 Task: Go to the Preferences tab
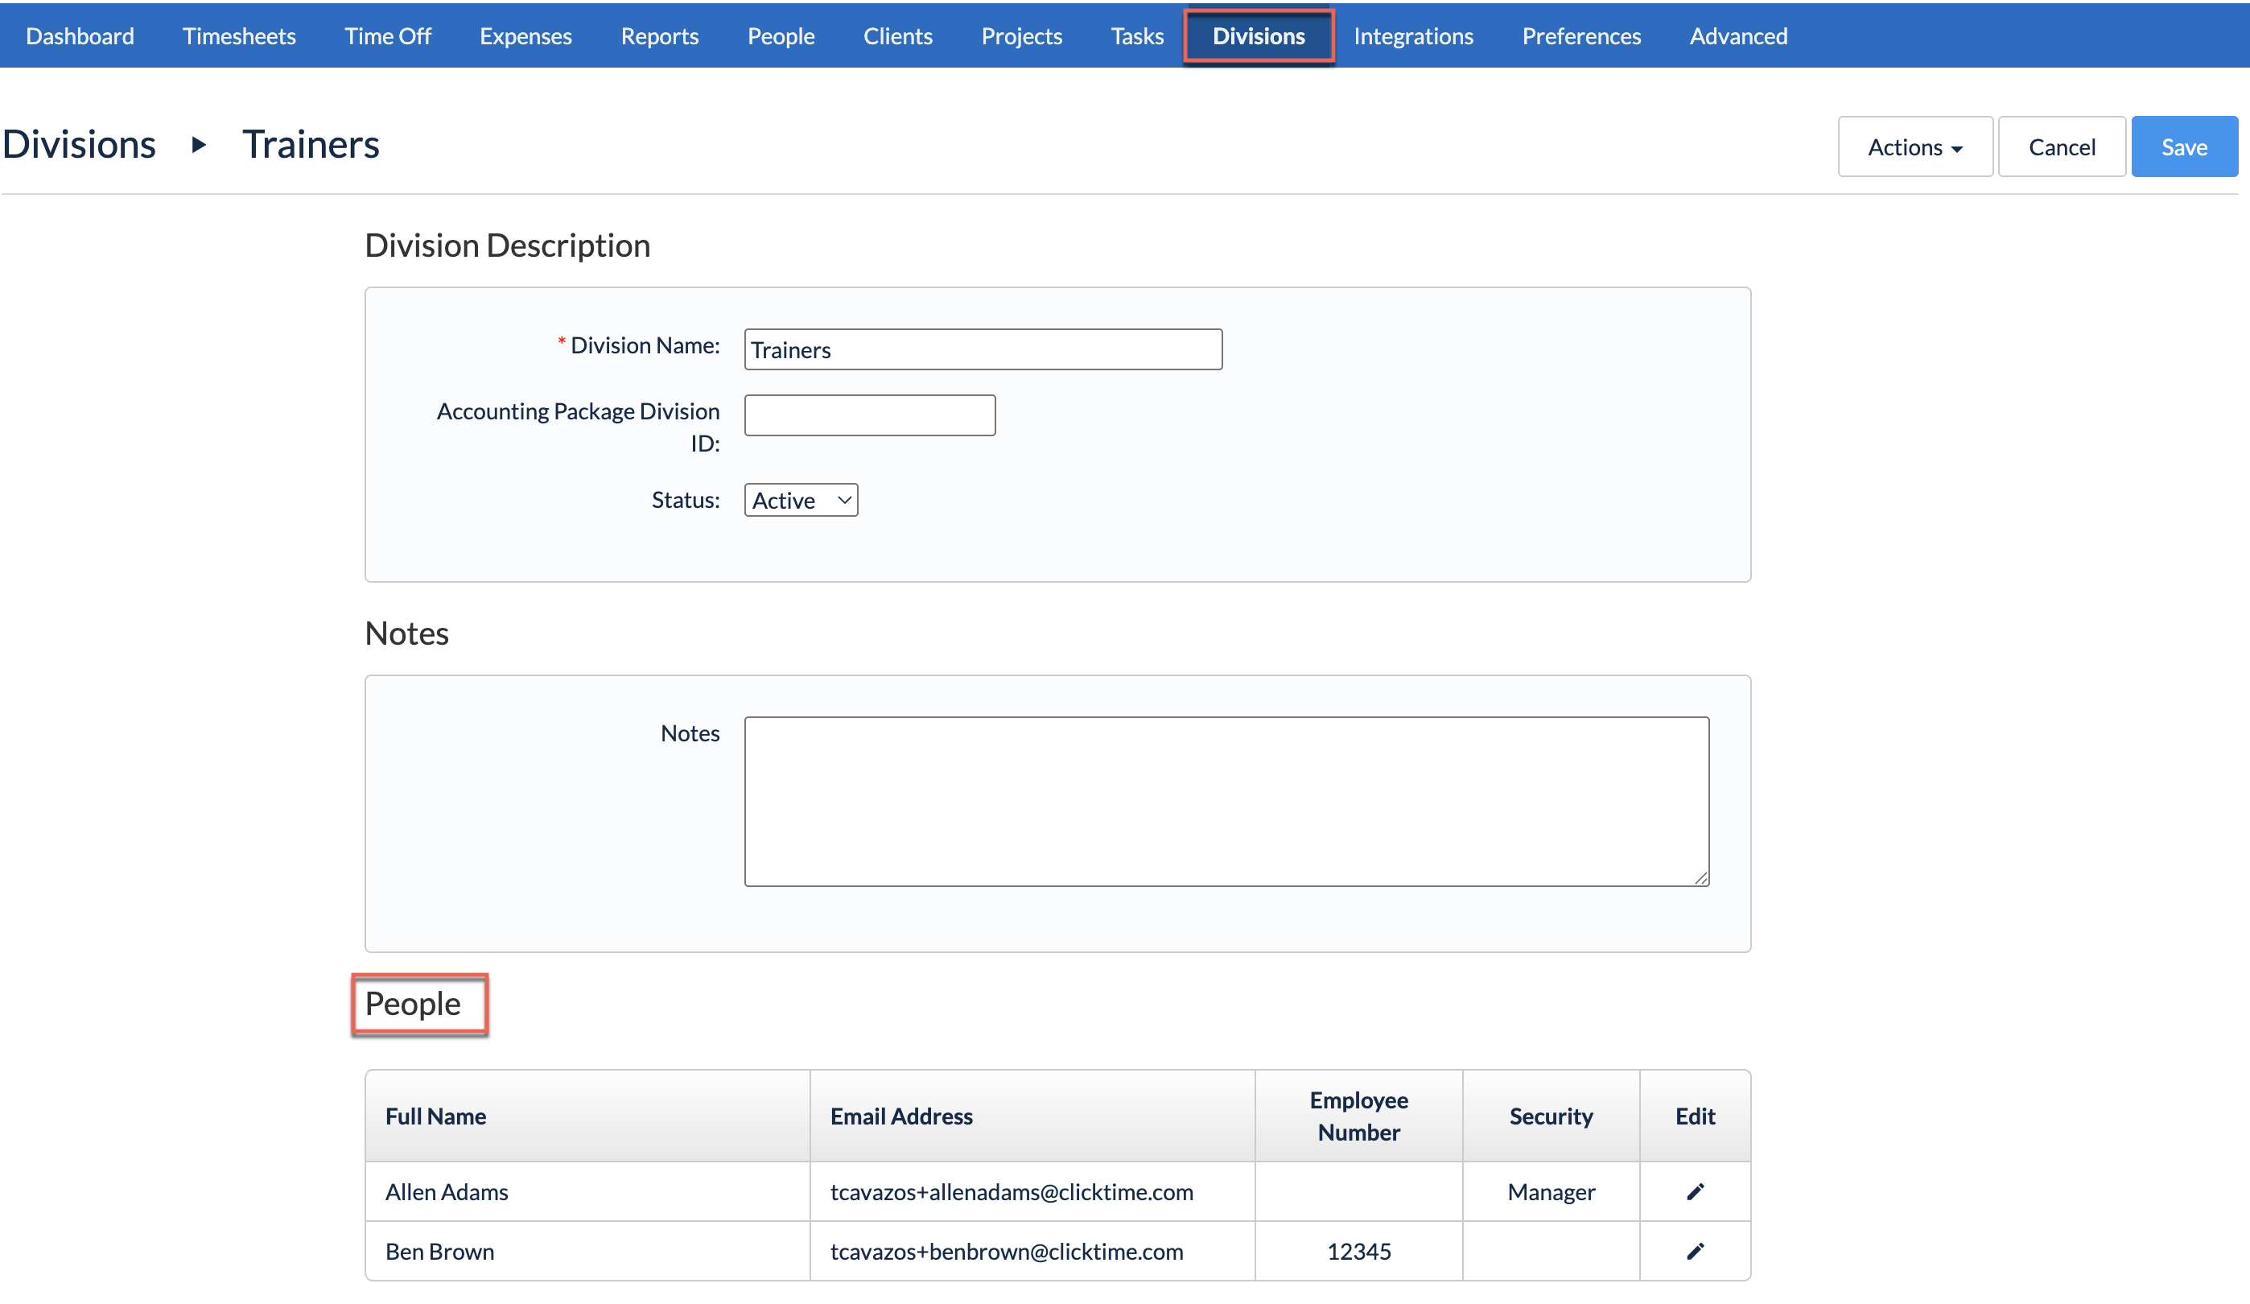[1581, 35]
